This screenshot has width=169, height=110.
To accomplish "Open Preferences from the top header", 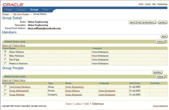I will coord(162,4).
